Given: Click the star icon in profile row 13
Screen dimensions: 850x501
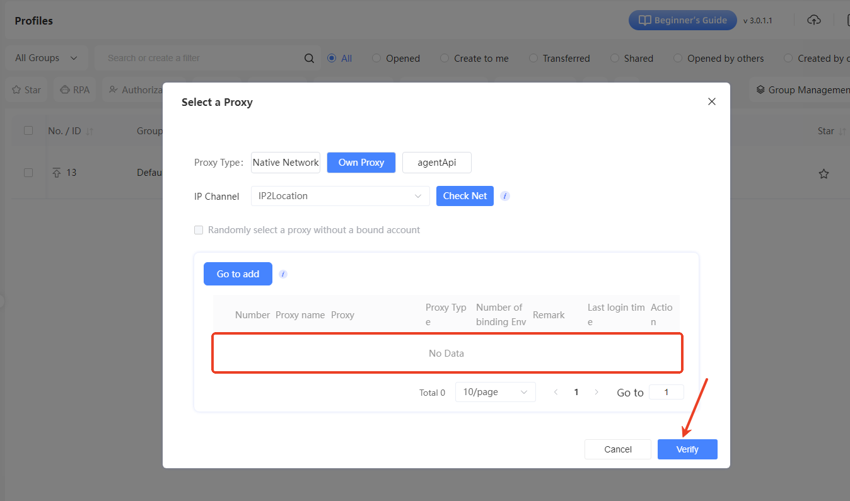Looking at the screenshot, I should pos(824,173).
